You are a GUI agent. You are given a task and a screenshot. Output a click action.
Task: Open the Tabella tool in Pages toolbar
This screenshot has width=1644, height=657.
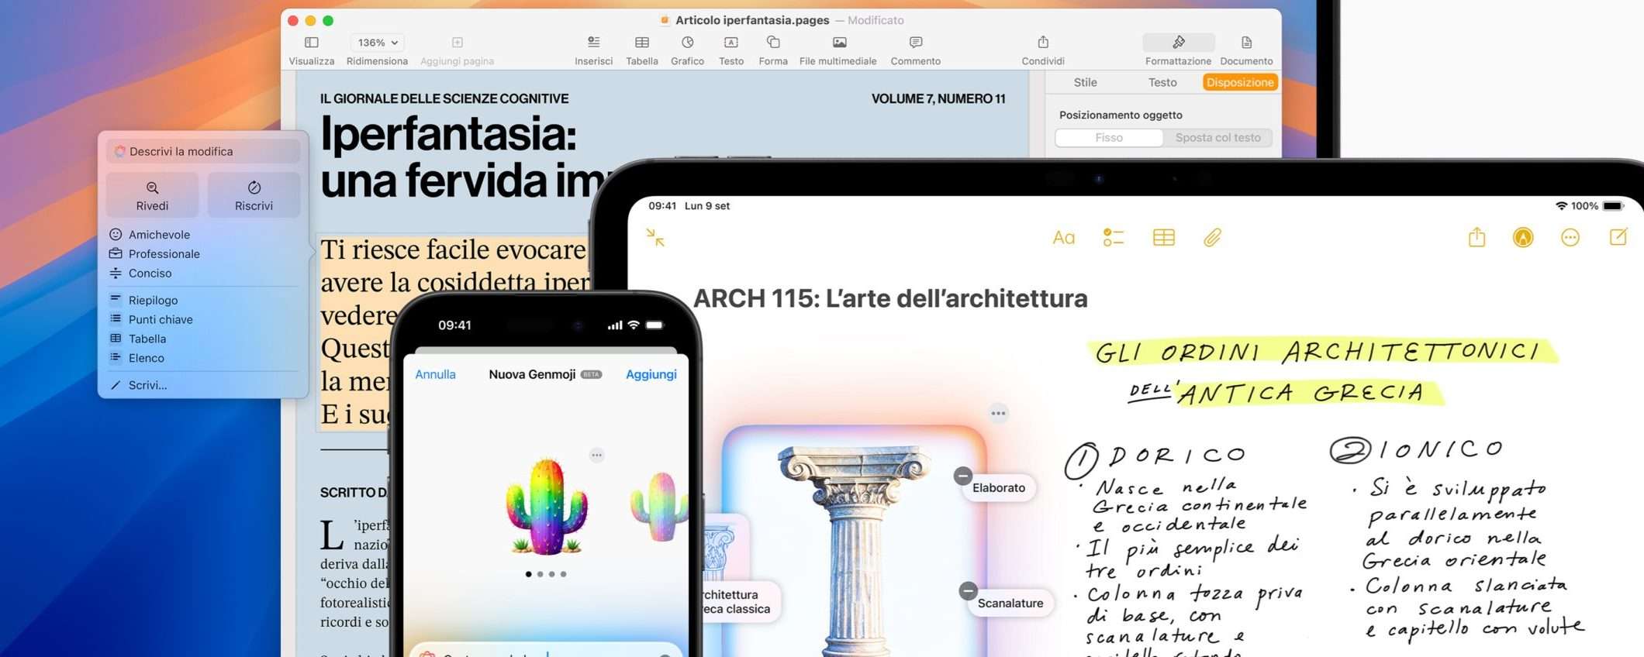(x=642, y=43)
